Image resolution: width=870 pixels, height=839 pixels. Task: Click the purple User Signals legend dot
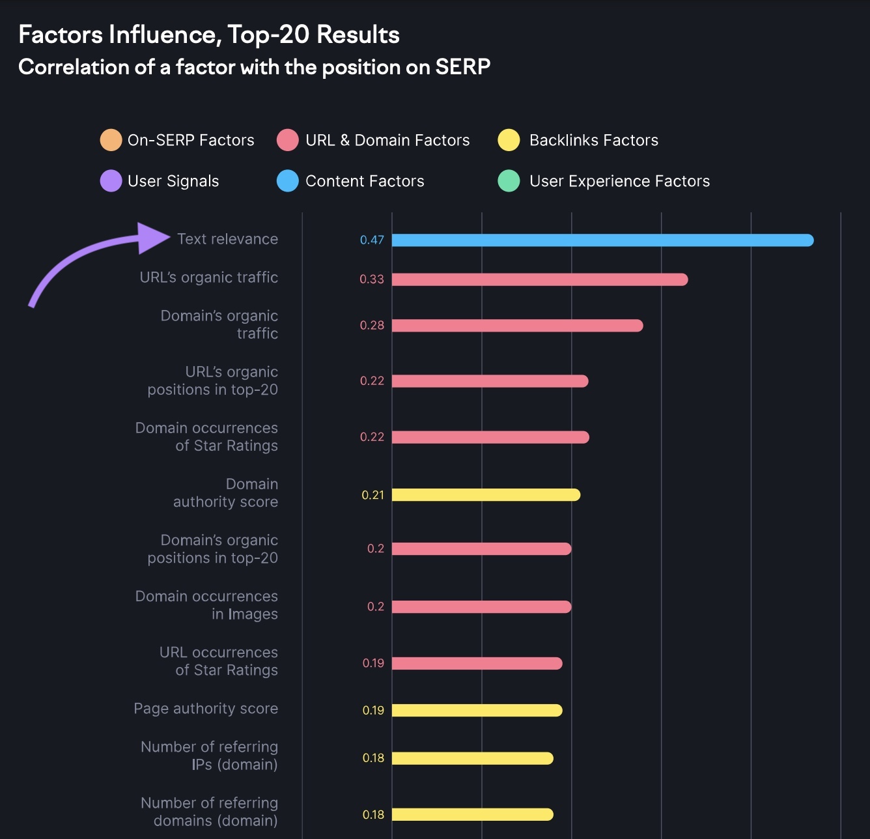coord(111,181)
